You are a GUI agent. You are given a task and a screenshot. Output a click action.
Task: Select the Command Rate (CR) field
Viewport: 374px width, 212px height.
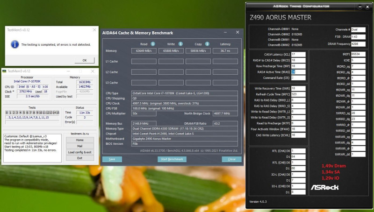pos(298,78)
